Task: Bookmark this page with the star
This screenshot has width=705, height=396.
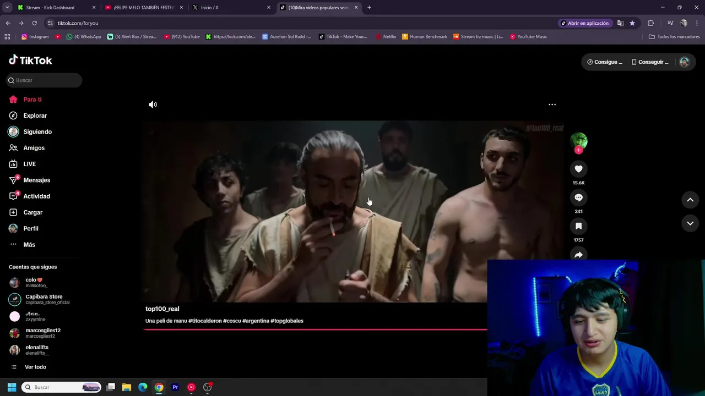Action: click(x=632, y=23)
